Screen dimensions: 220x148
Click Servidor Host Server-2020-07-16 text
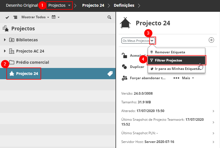[148, 142]
